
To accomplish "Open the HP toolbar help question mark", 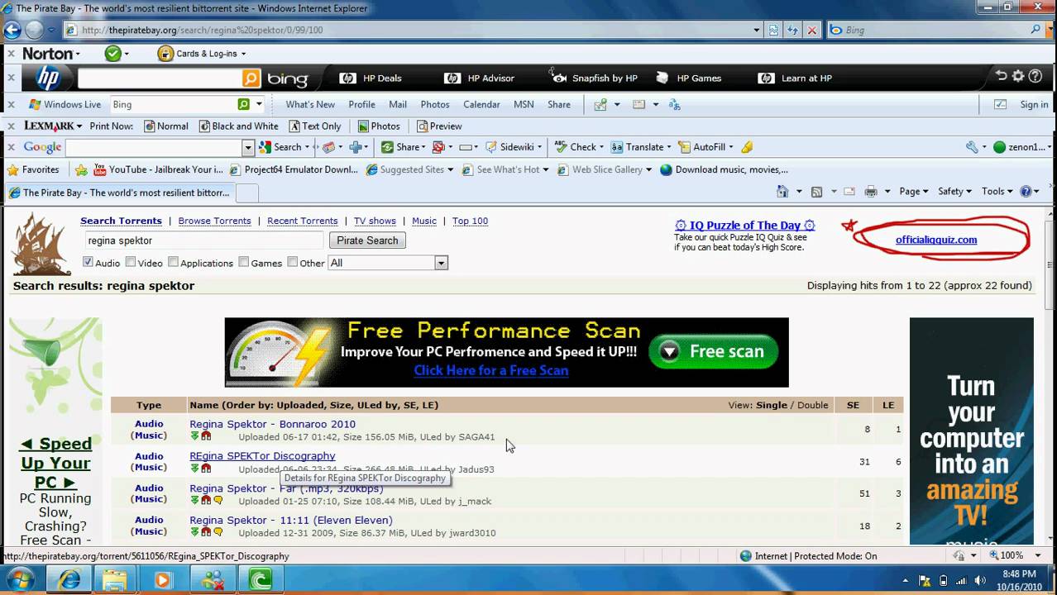I will click(x=1035, y=76).
